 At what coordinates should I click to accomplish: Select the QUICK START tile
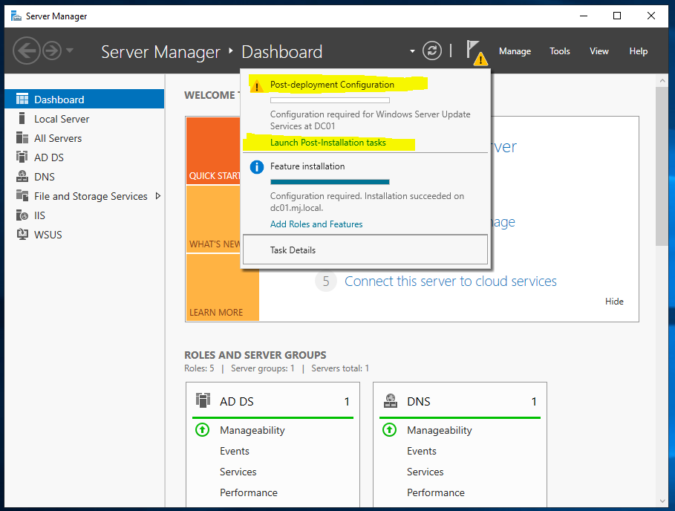point(213,151)
